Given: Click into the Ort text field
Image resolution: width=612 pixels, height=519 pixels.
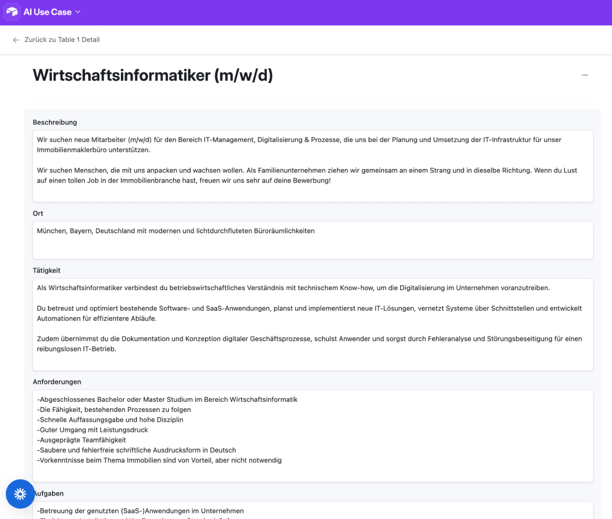Looking at the screenshot, I should tap(313, 240).
